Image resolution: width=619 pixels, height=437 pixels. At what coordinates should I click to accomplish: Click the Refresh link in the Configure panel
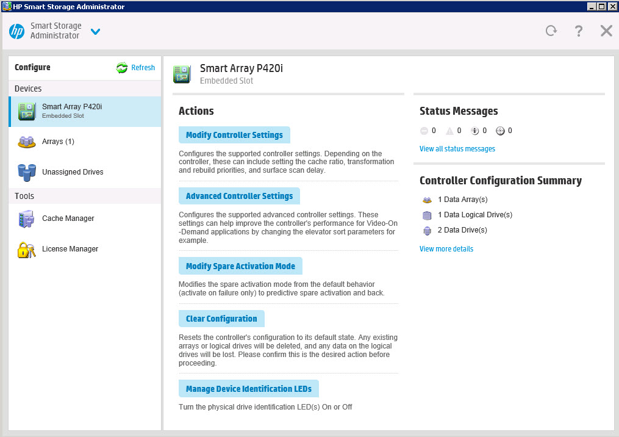(143, 68)
